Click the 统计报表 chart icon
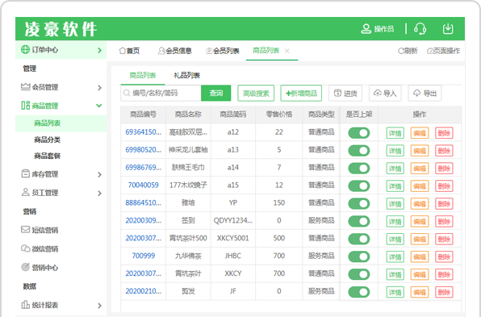 [x=25, y=305]
